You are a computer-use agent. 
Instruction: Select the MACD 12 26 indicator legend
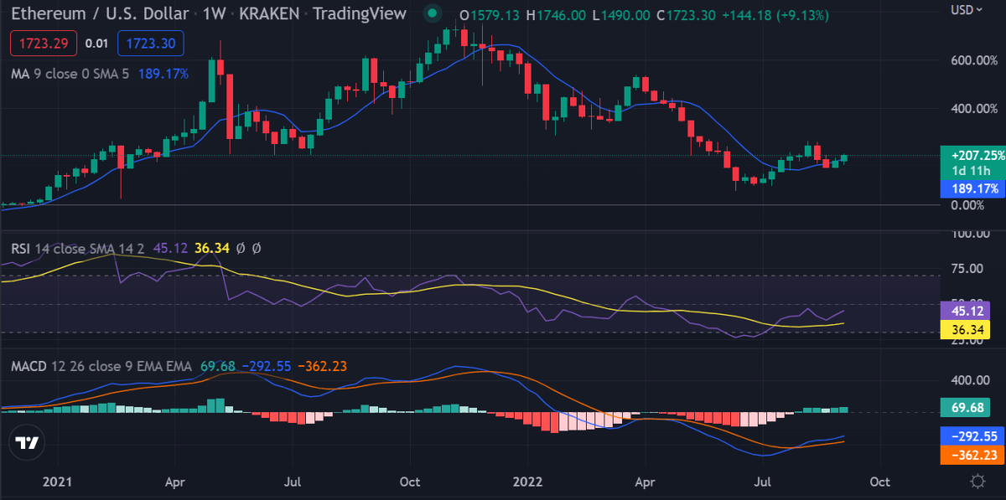101,366
